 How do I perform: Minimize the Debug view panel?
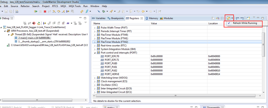click(80, 18)
